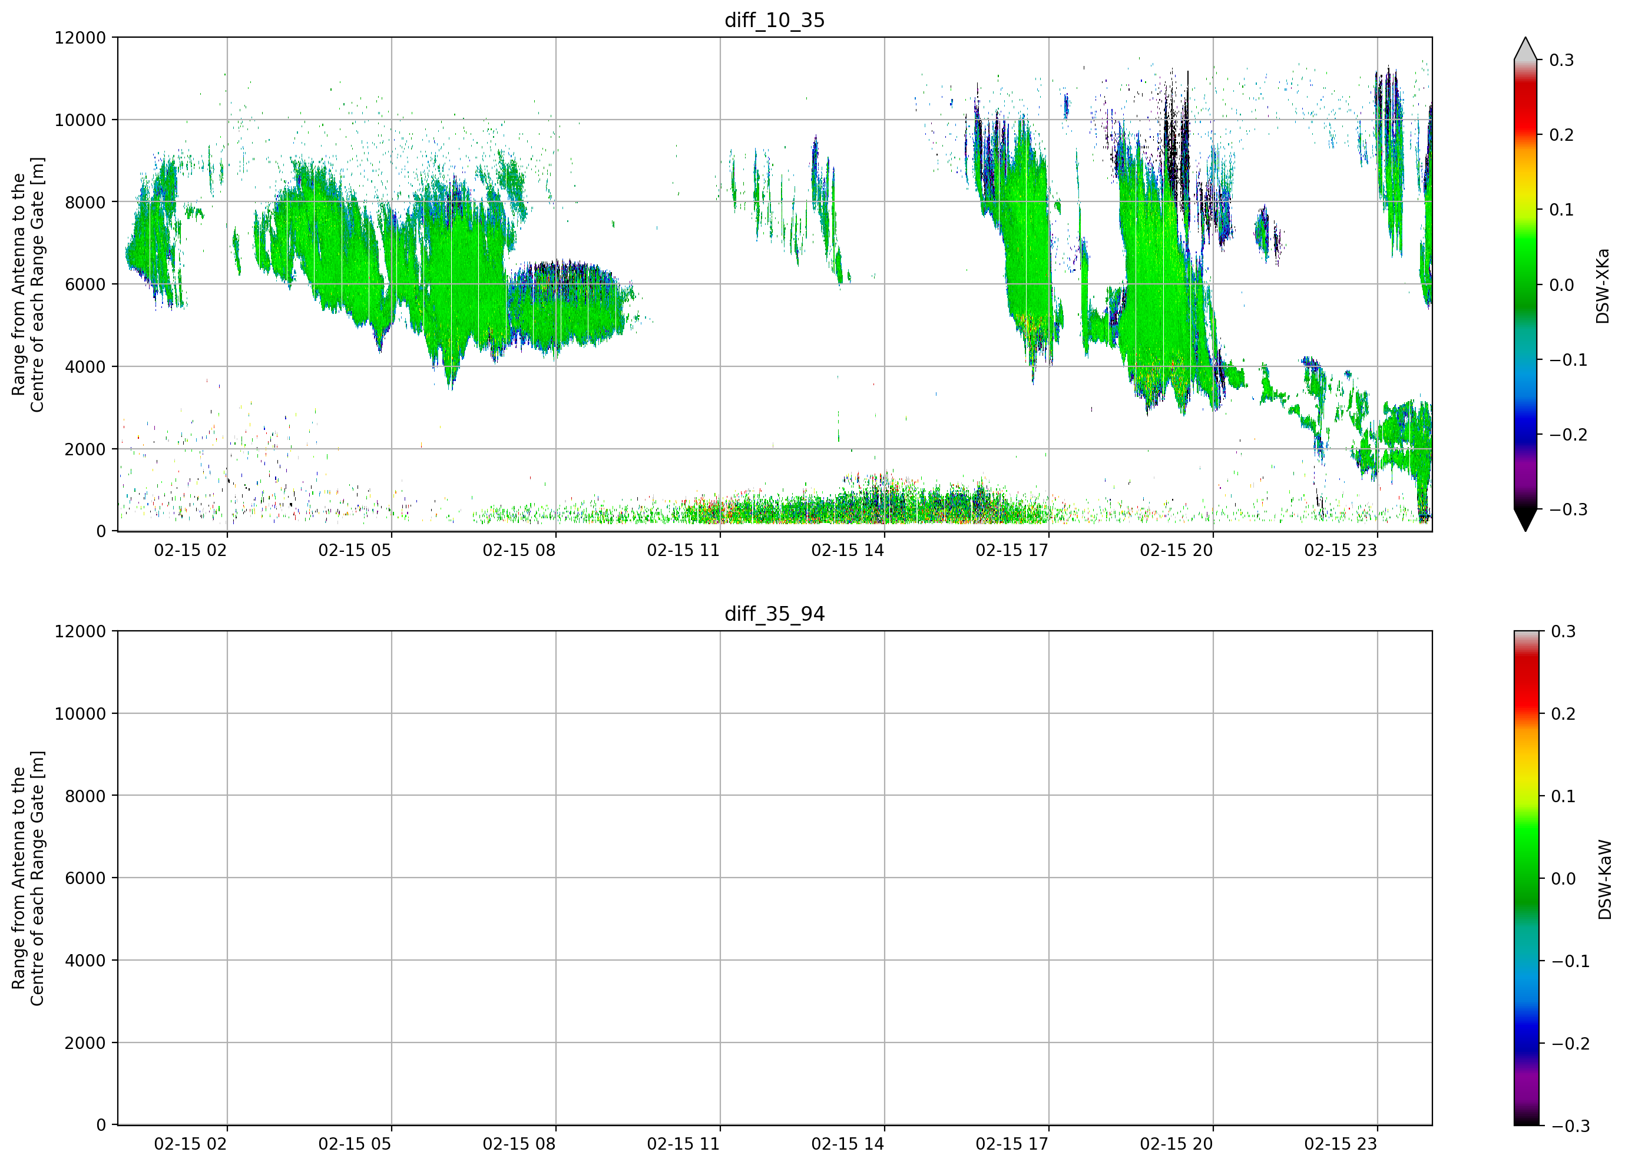This screenshot has height=1165, width=1625.
Task: Click the 0.2 tick on DSW-XKa colorbar
Action: tap(1562, 135)
